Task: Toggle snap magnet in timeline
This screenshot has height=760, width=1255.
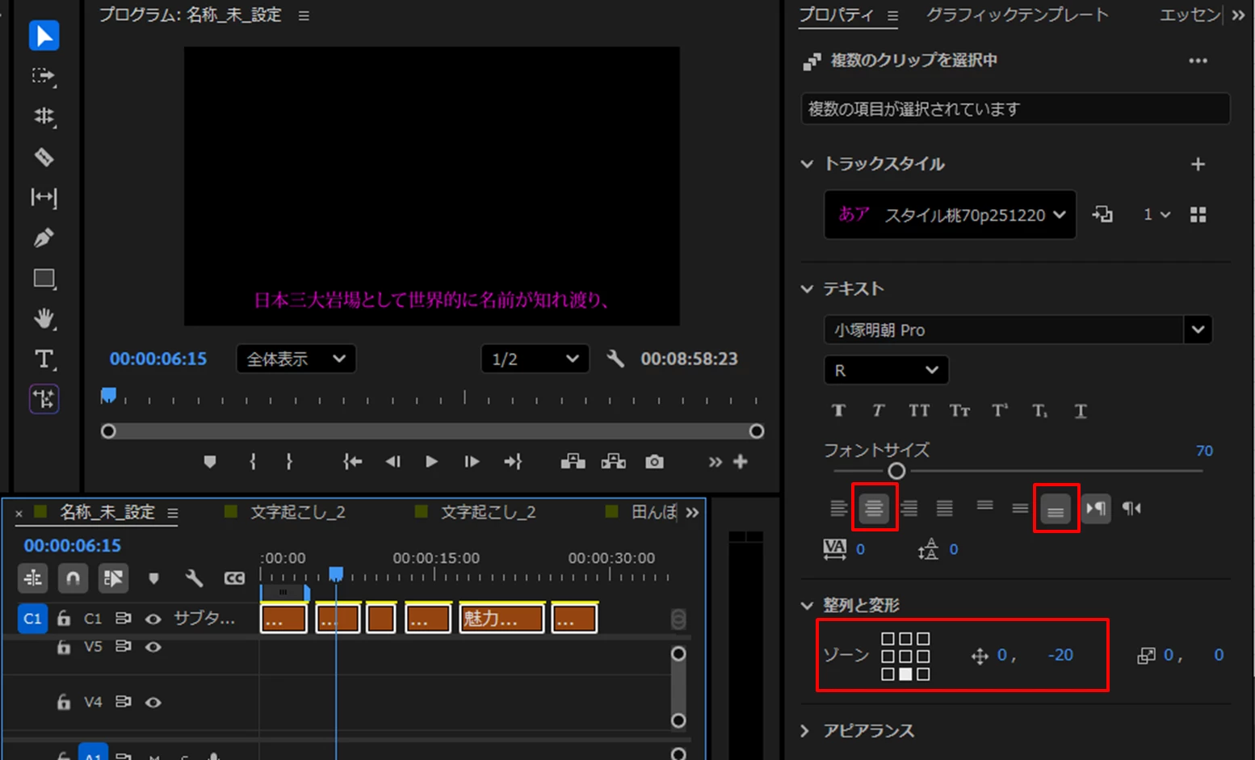Action: pyautogui.click(x=73, y=578)
